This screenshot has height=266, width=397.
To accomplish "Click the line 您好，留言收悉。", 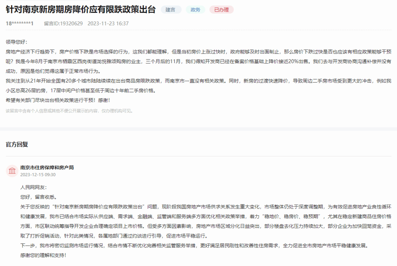I will pos(39,197).
